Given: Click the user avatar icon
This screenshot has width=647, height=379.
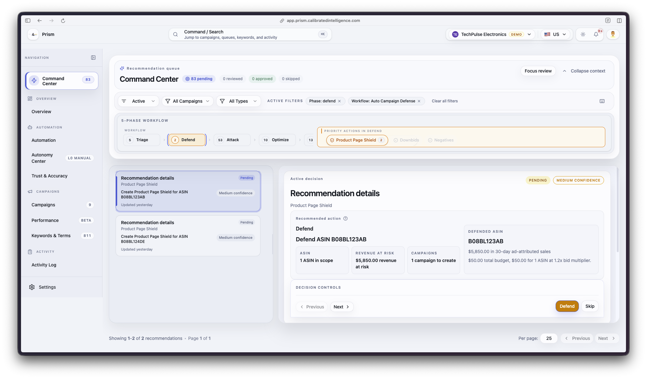Looking at the screenshot, I should click(x=613, y=34).
